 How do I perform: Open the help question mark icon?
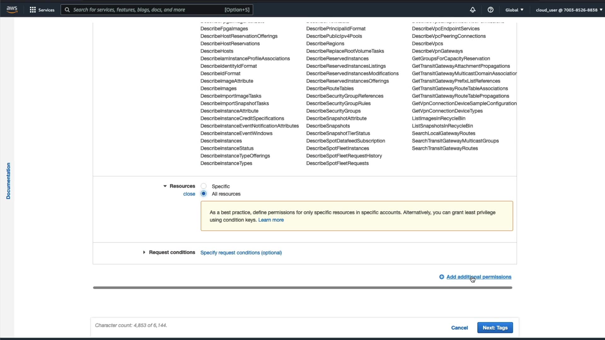(490, 10)
